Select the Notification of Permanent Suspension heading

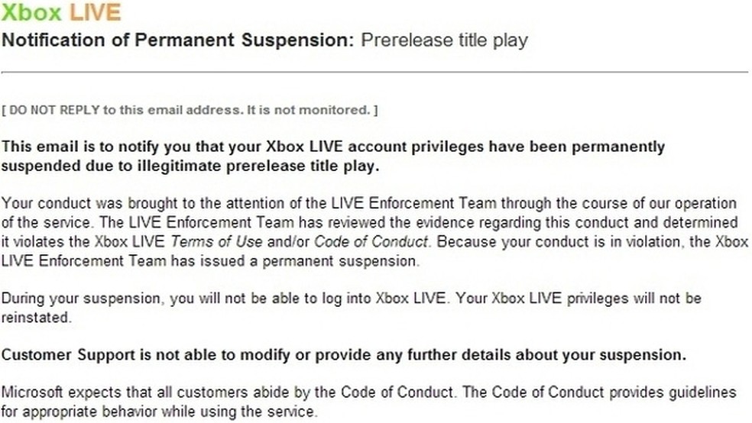pos(178,40)
